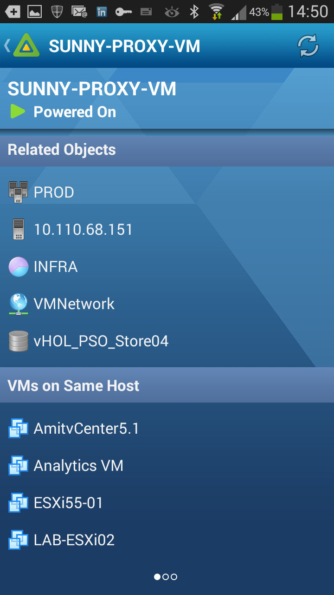Tap the VMNetwork globe icon
The height and width of the screenshot is (595, 334).
19,304
